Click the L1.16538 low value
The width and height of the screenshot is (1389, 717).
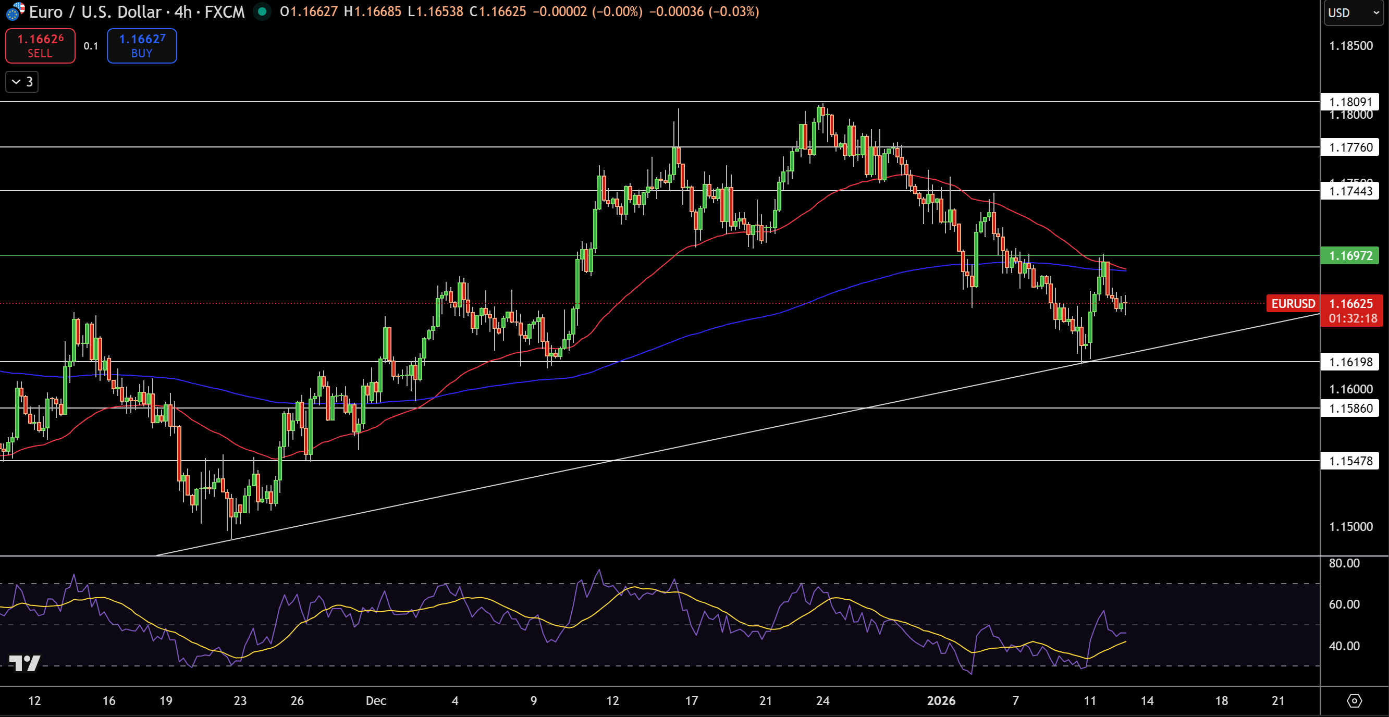point(436,11)
